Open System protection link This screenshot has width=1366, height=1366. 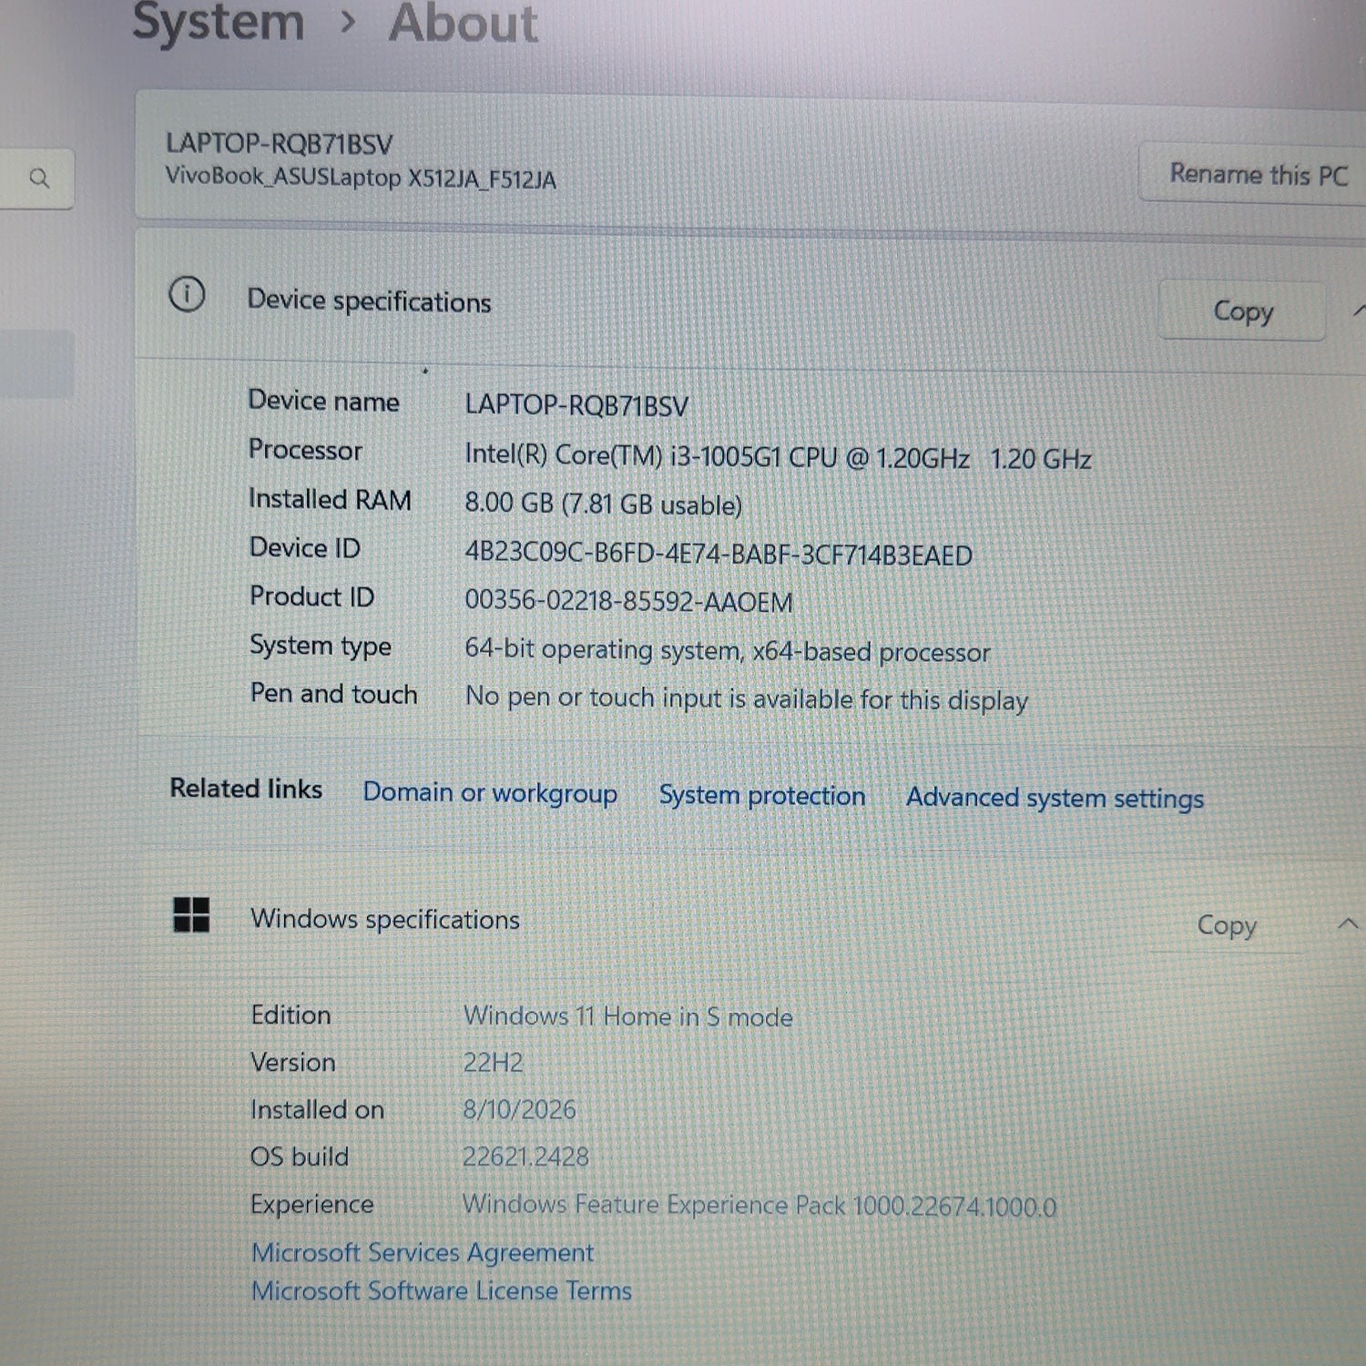point(761,796)
